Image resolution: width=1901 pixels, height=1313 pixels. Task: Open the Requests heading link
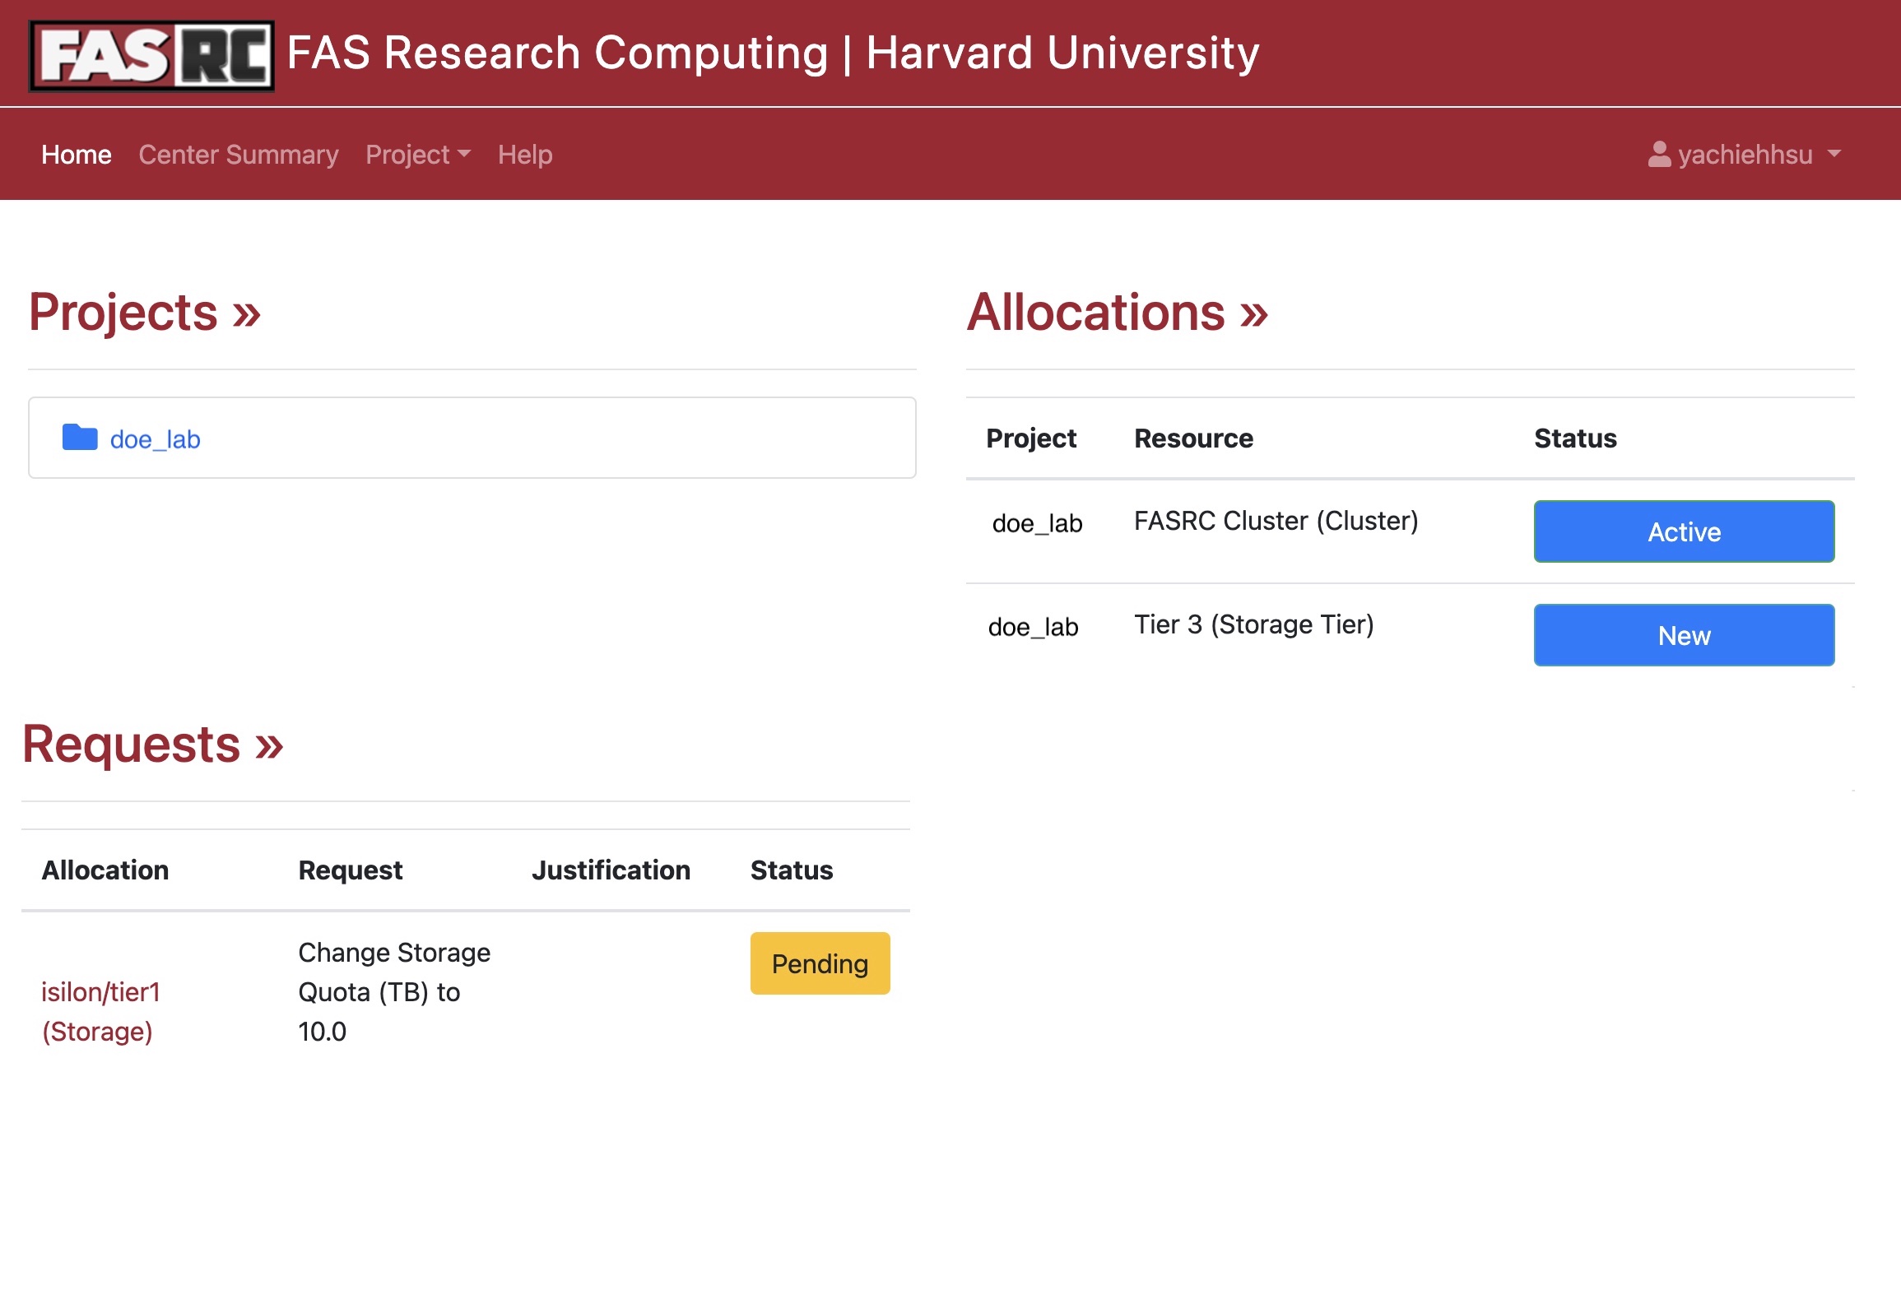pyautogui.click(x=153, y=745)
